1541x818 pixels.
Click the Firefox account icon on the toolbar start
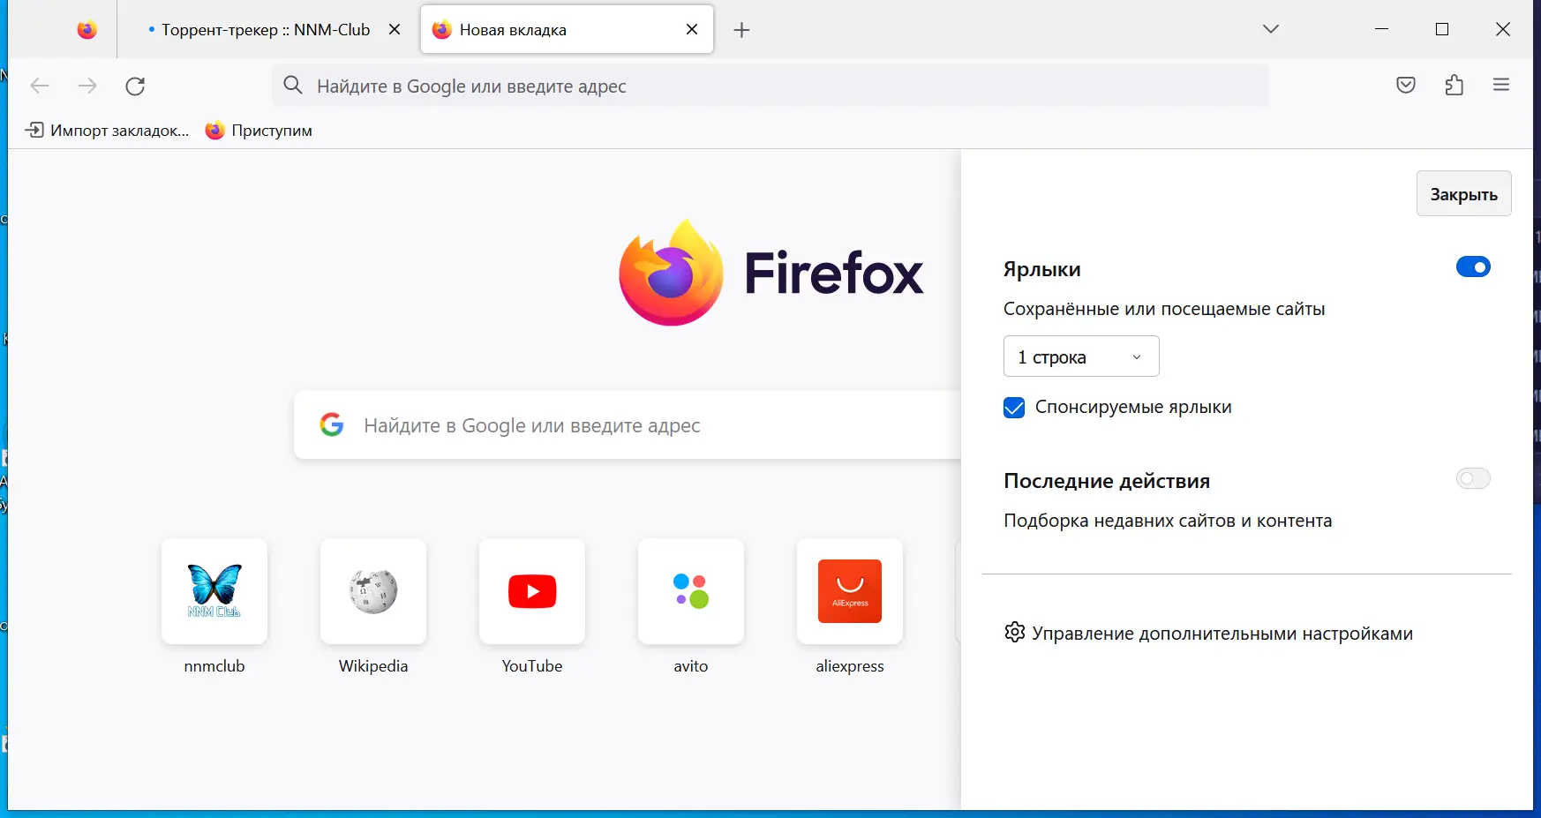86,29
